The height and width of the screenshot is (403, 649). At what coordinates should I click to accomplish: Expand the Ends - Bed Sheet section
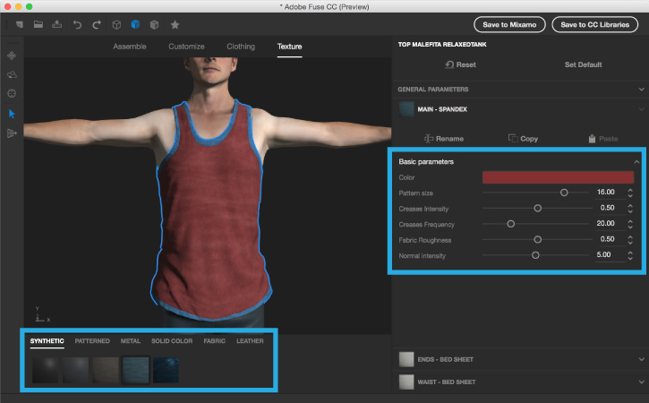click(641, 359)
